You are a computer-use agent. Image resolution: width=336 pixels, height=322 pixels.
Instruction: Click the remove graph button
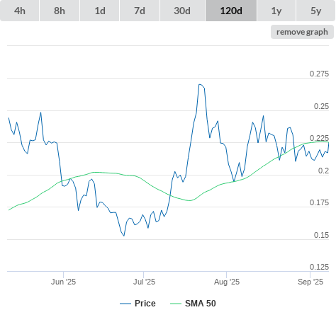coord(302,32)
